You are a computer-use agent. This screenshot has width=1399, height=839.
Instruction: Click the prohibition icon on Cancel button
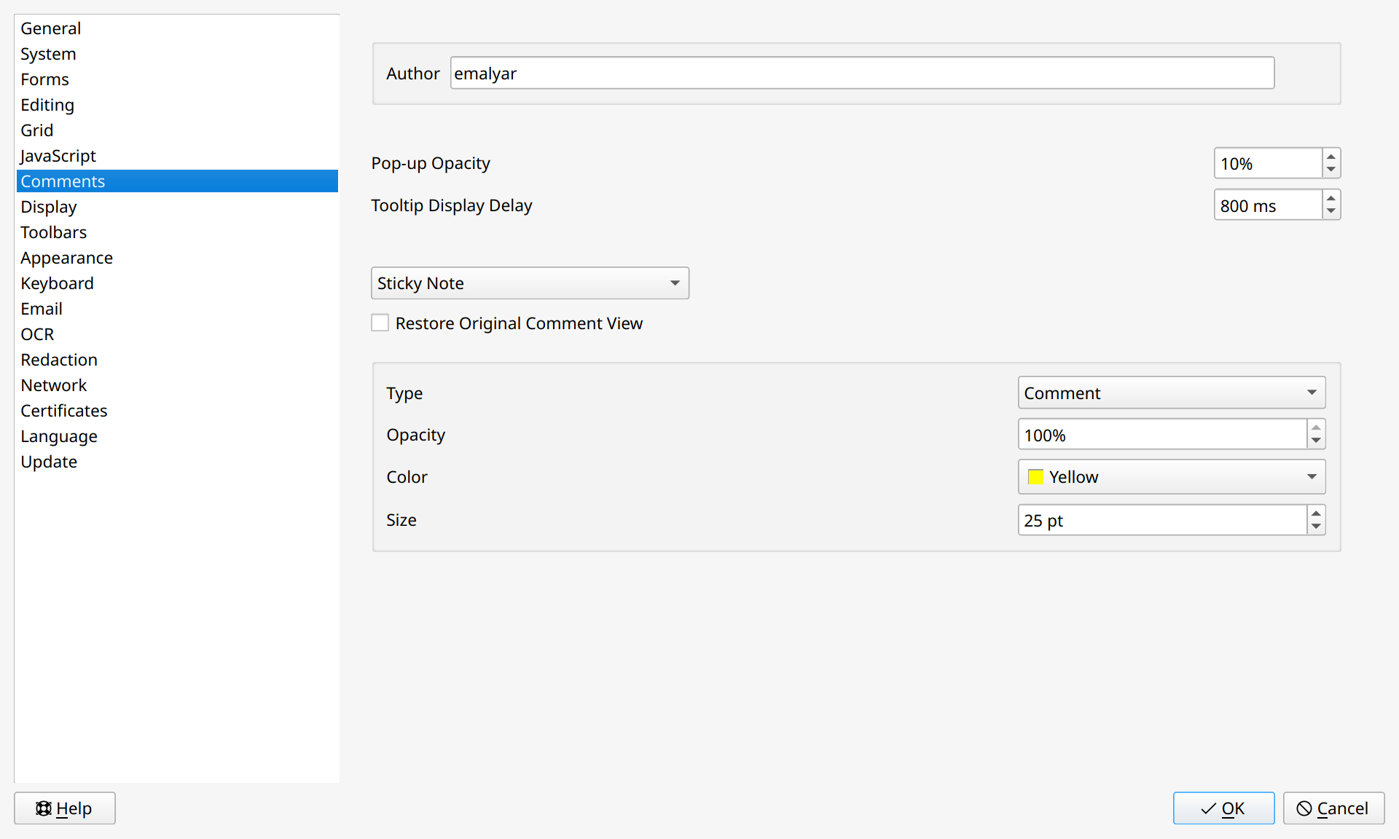1304,808
